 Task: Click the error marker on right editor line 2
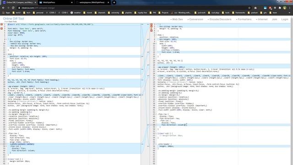point(152,27)
